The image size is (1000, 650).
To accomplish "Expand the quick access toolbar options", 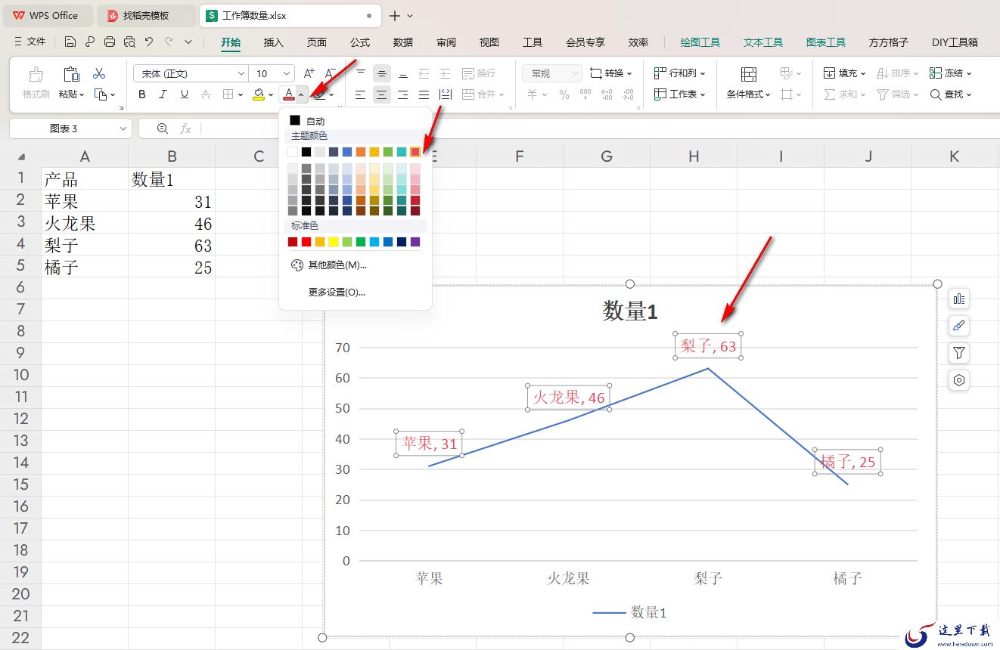I will coord(188,42).
